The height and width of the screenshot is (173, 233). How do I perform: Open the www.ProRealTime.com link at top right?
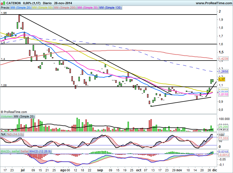(x=213, y=3)
